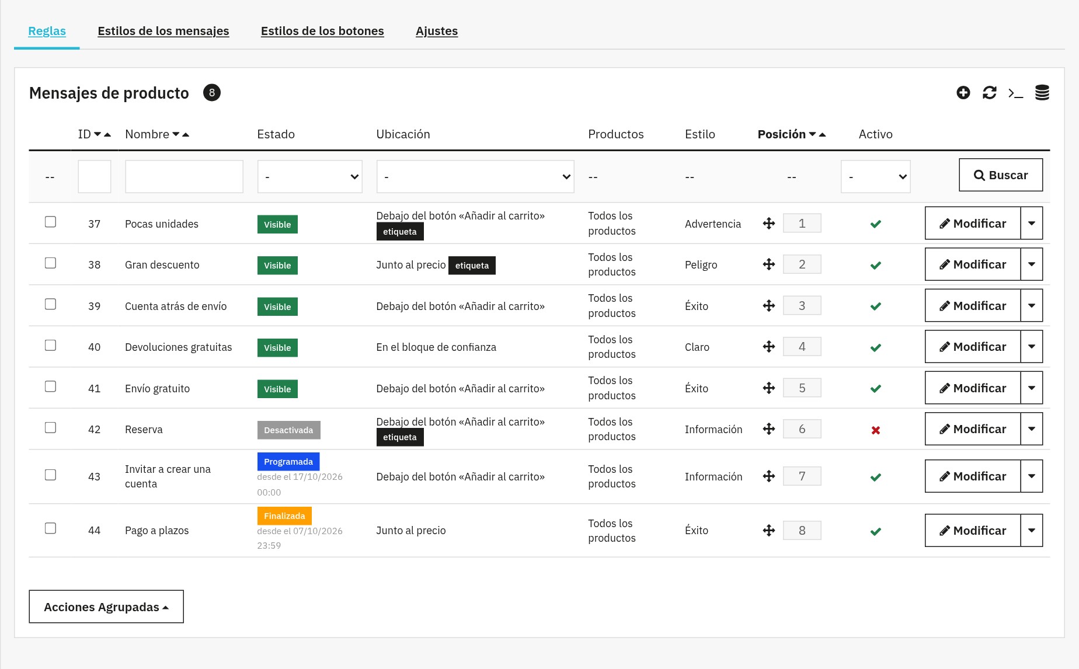Disable active check for Devoluciones gratuitas

tap(876, 348)
